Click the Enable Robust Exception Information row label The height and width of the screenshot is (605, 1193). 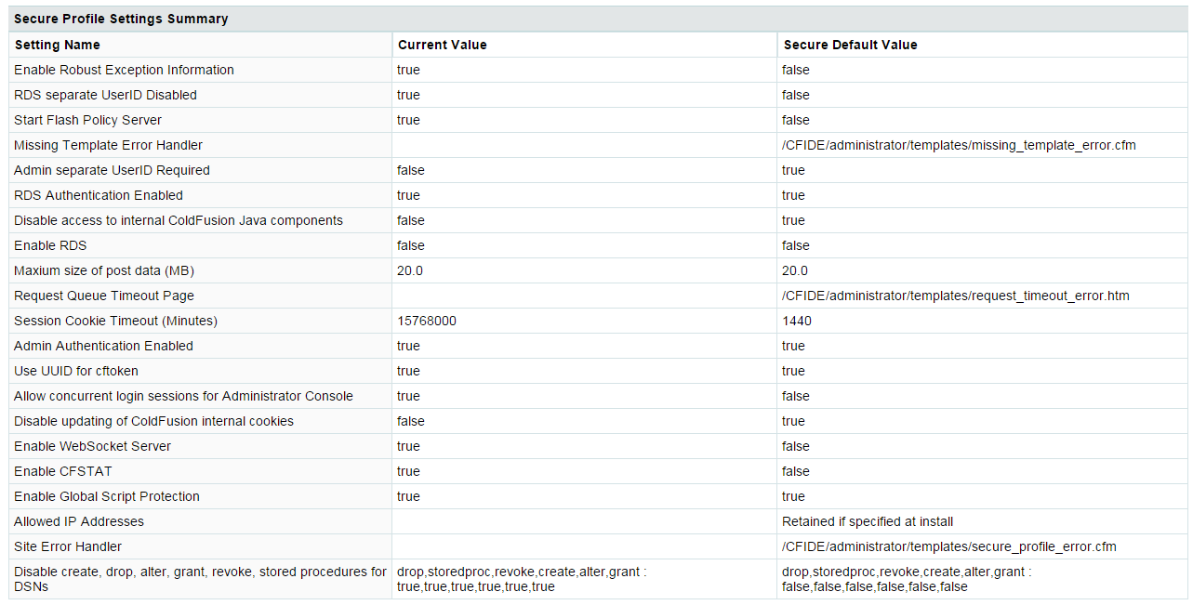[124, 70]
